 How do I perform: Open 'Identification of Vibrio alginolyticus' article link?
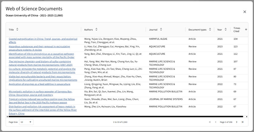tap(42, 55)
